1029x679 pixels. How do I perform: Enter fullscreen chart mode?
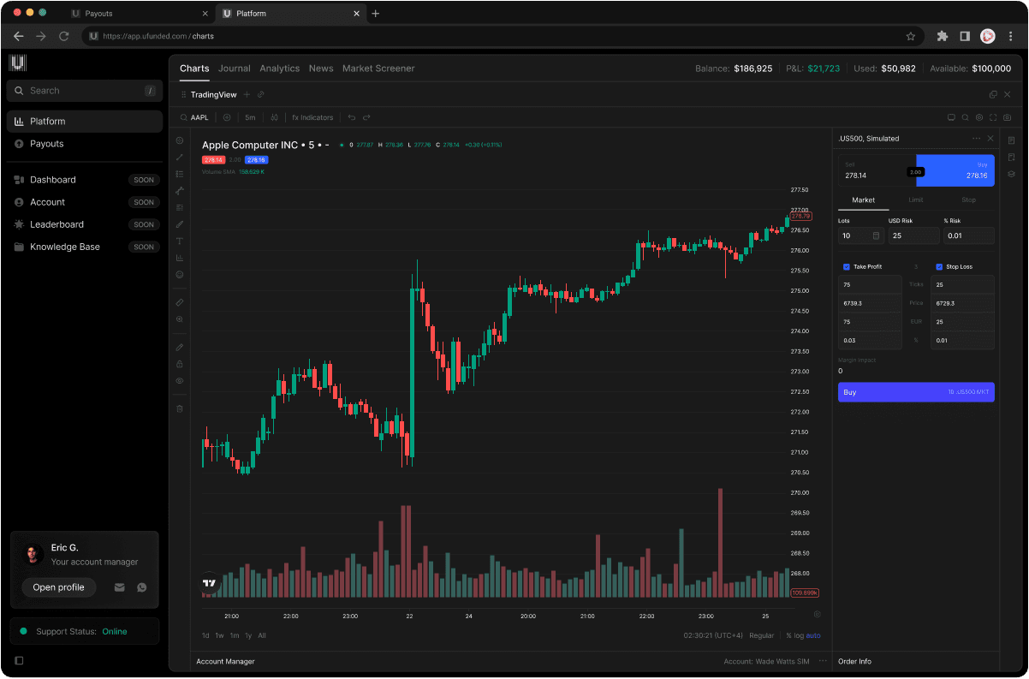[993, 117]
